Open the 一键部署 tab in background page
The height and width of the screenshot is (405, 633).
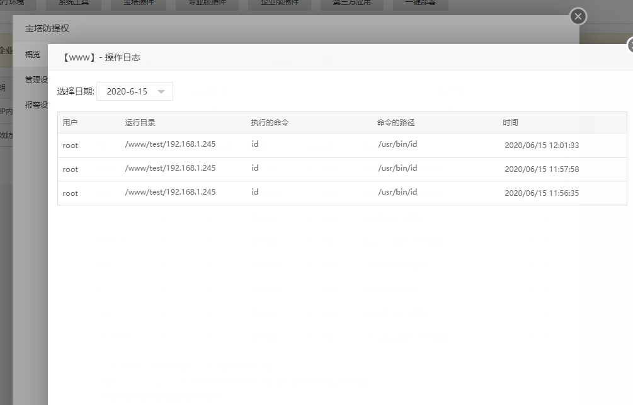(420, 3)
